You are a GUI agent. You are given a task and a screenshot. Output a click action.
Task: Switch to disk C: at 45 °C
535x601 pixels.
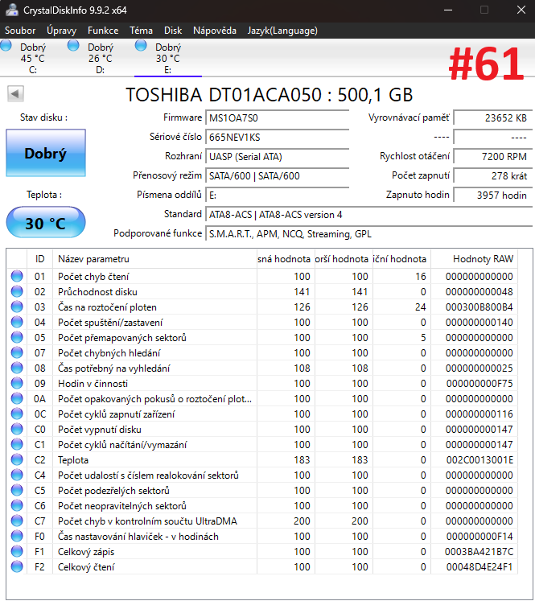coord(33,58)
